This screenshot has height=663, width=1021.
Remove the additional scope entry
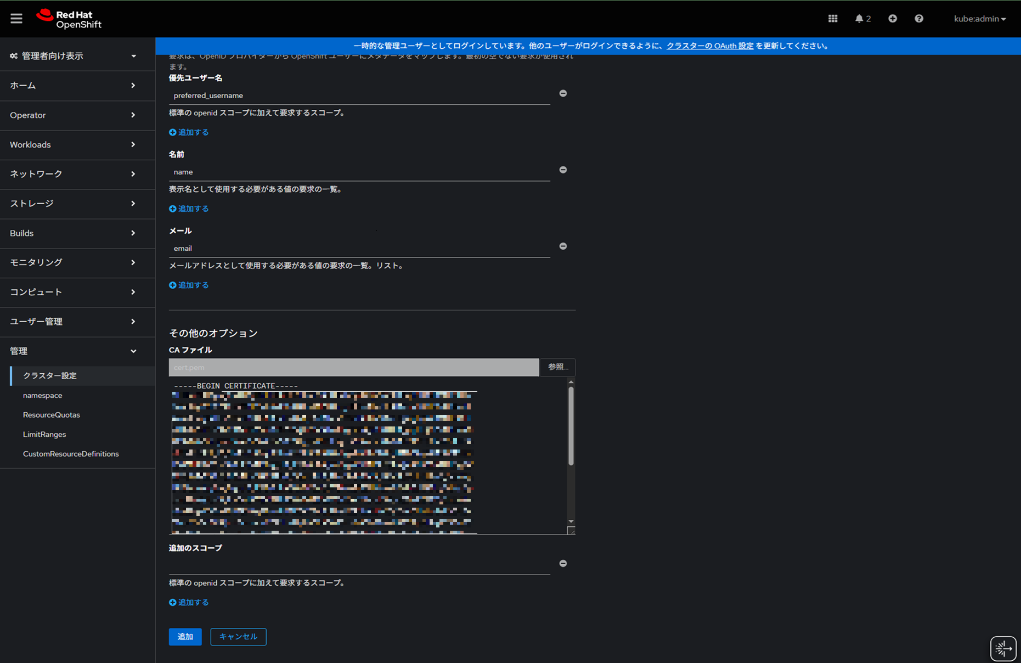(x=563, y=564)
